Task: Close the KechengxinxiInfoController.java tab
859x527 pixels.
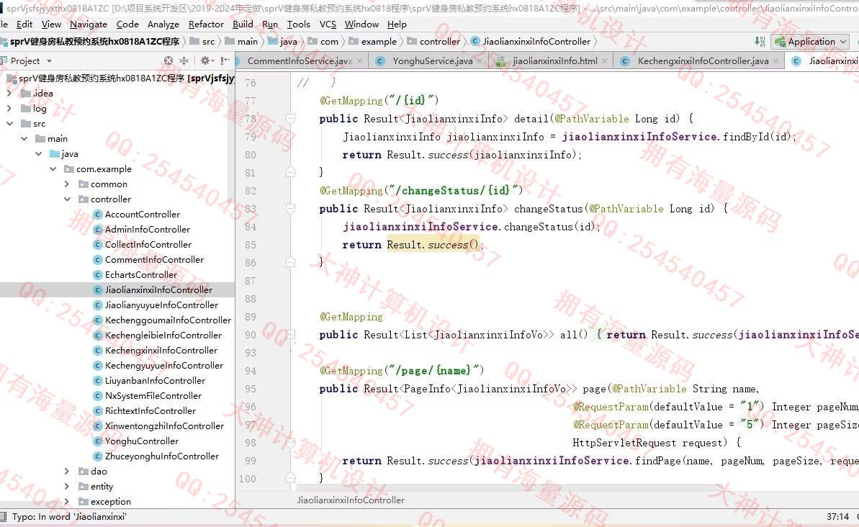Action: pyautogui.click(x=775, y=60)
